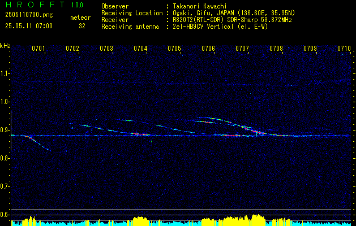Click time marker 0704
Viewport: 356px width, 226px height.
tap(140, 48)
